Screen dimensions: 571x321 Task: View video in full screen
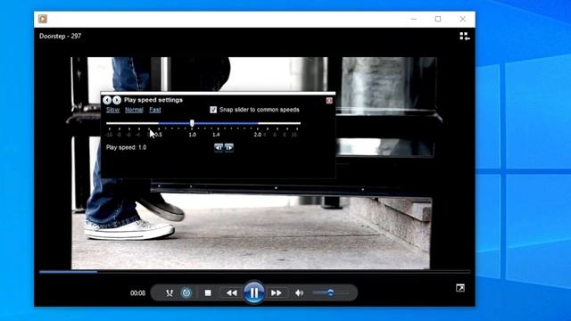coord(460,288)
